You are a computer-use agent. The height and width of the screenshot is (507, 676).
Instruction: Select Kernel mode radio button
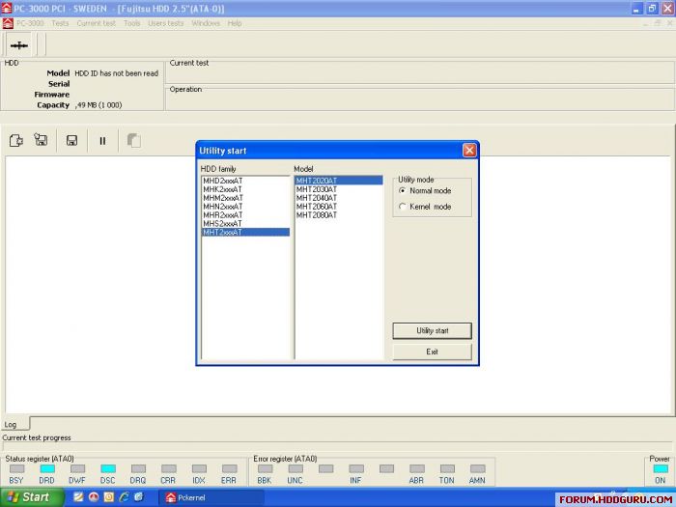click(x=403, y=207)
